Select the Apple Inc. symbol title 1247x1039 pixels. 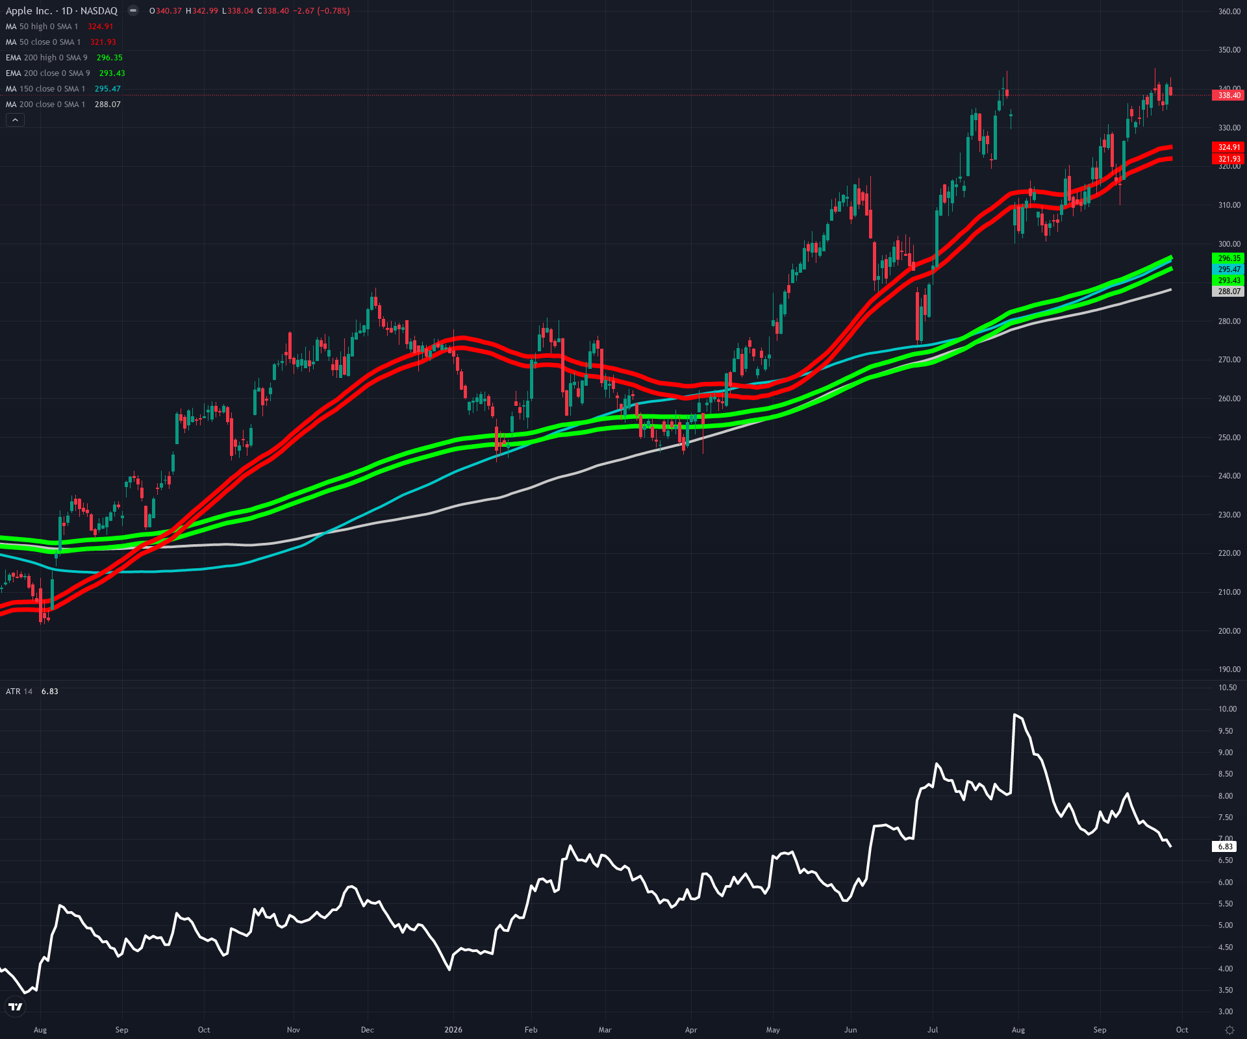[62, 10]
